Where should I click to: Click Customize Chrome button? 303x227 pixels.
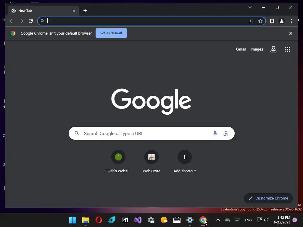coord(268,198)
